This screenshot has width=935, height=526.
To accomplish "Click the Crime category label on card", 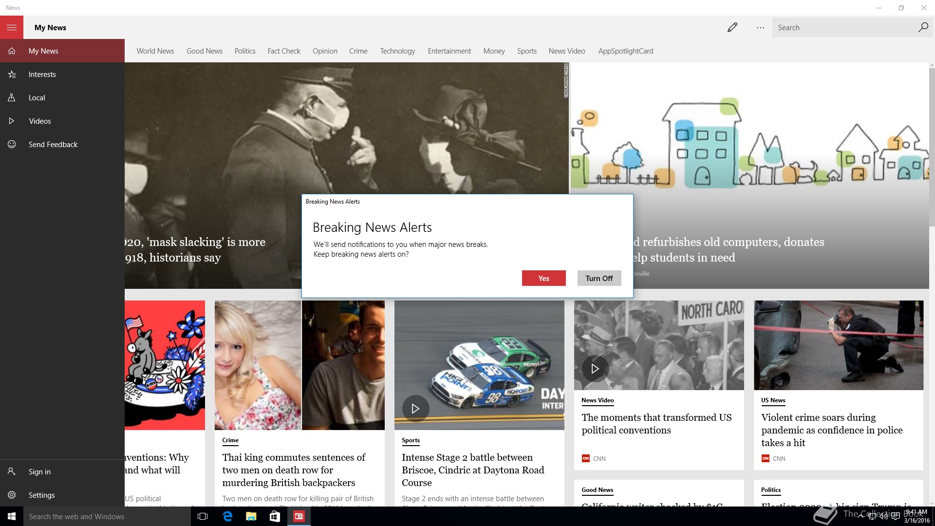I will (230, 440).
